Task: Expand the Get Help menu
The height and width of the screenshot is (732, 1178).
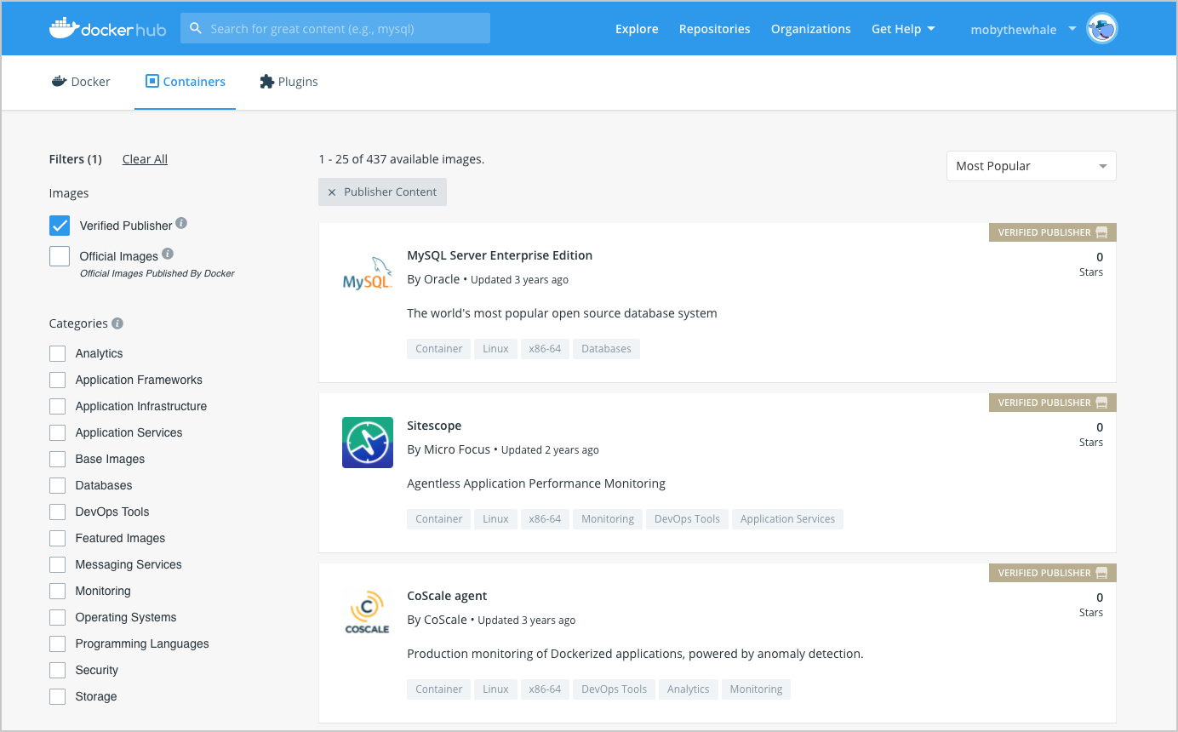Action: [903, 29]
